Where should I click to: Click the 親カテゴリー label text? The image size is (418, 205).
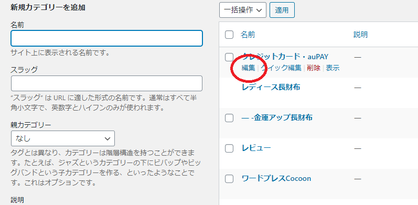(x=30, y=125)
